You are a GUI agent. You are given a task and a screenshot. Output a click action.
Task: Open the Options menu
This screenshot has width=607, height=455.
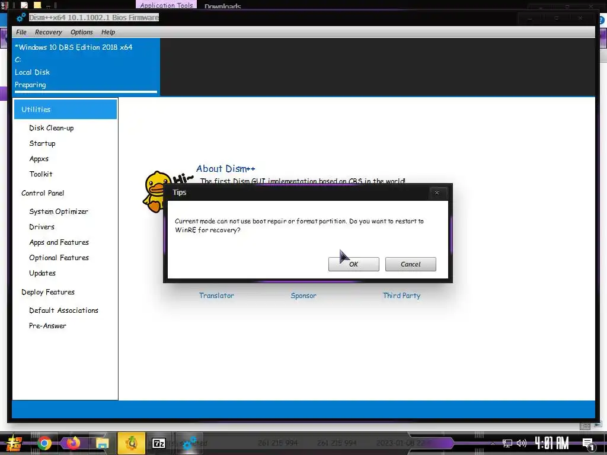click(x=82, y=32)
